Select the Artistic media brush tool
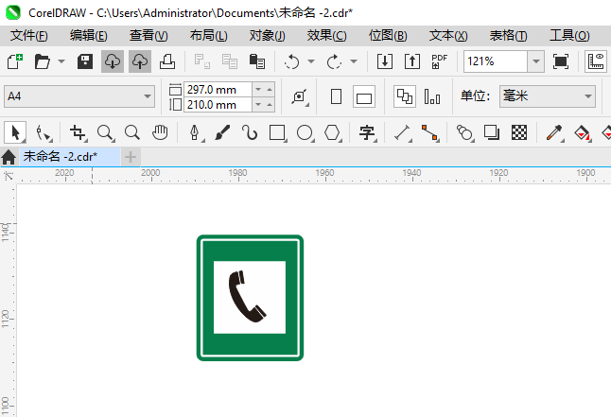Viewport: 611px width, 417px height. 222,132
